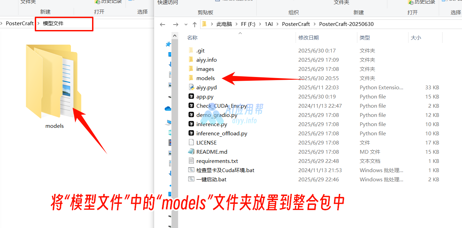Click the models label under left window folder
The width and height of the screenshot is (462, 228).
[55, 126]
